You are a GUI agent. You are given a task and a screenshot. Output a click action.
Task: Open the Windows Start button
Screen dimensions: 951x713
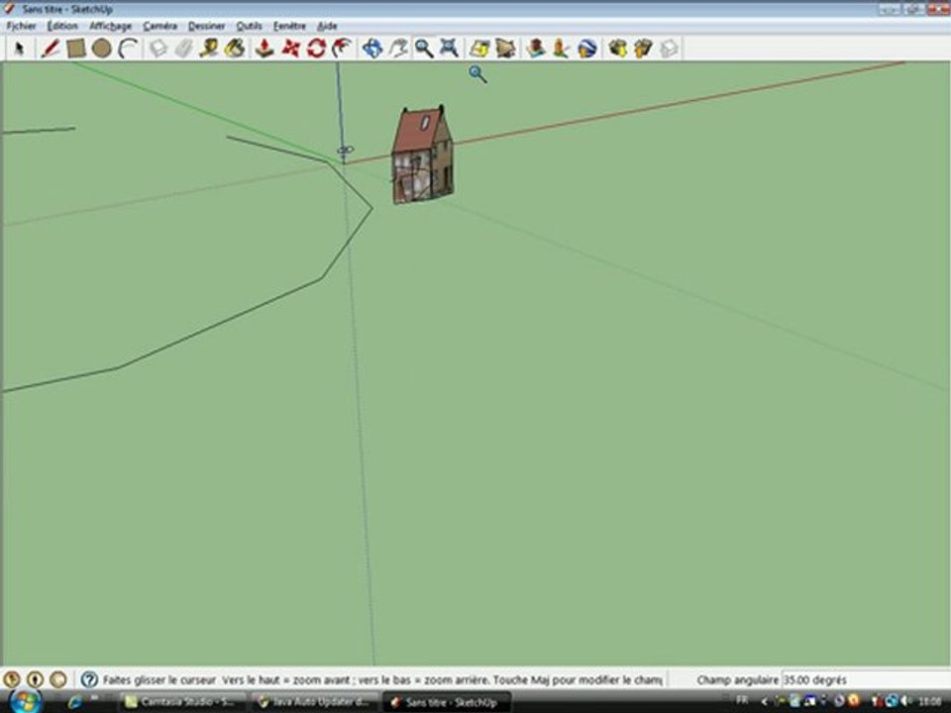pyautogui.click(x=26, y=702)
